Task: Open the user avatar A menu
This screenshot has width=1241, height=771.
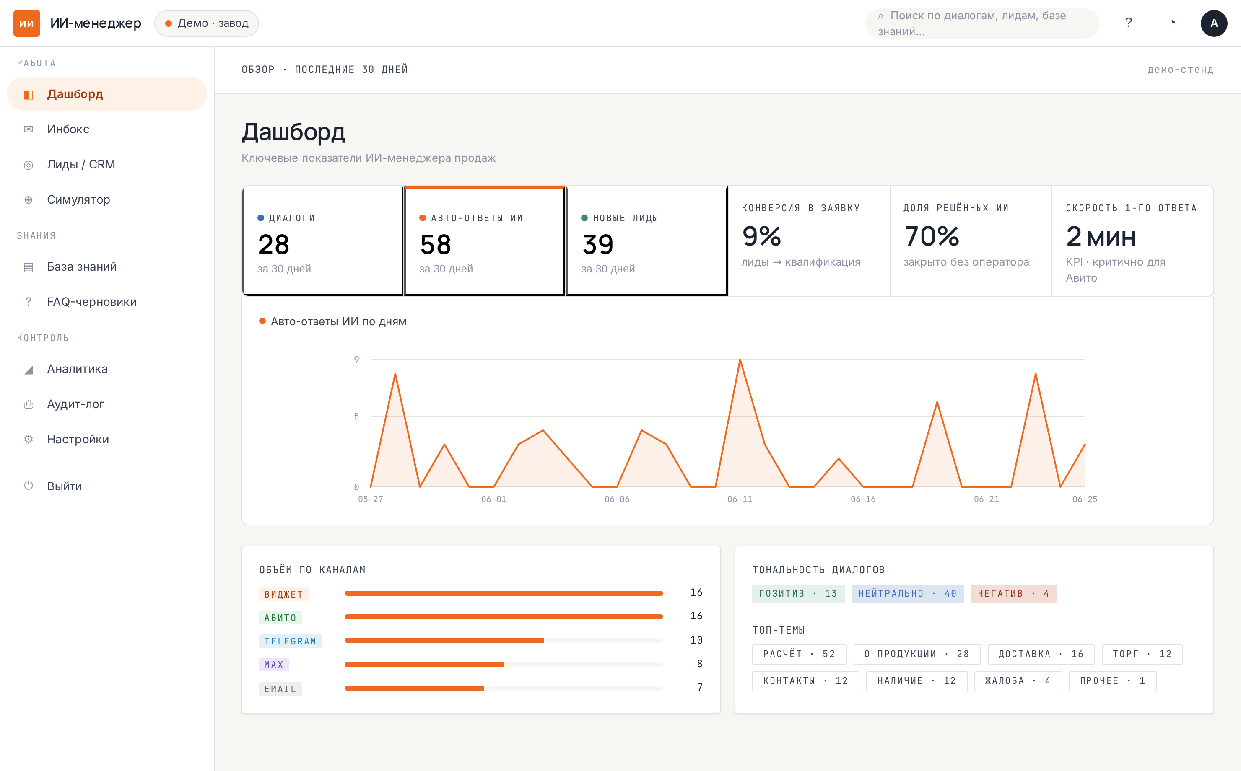Action: [x=1213, y=23]
